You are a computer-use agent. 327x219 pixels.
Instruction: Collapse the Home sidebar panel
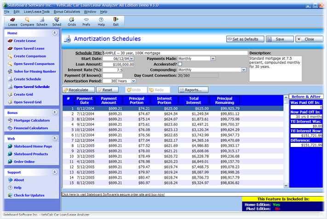coord(55,33)
